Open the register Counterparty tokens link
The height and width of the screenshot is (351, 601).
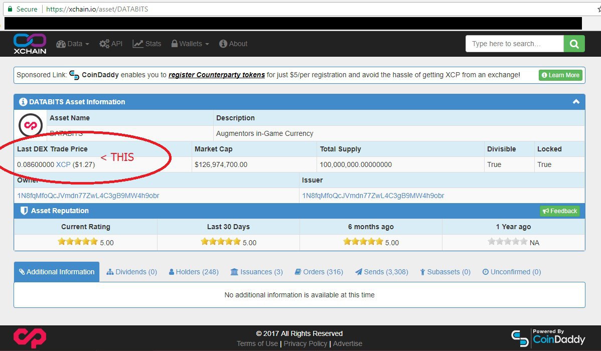pyautogui.click(x=217, y=75)
